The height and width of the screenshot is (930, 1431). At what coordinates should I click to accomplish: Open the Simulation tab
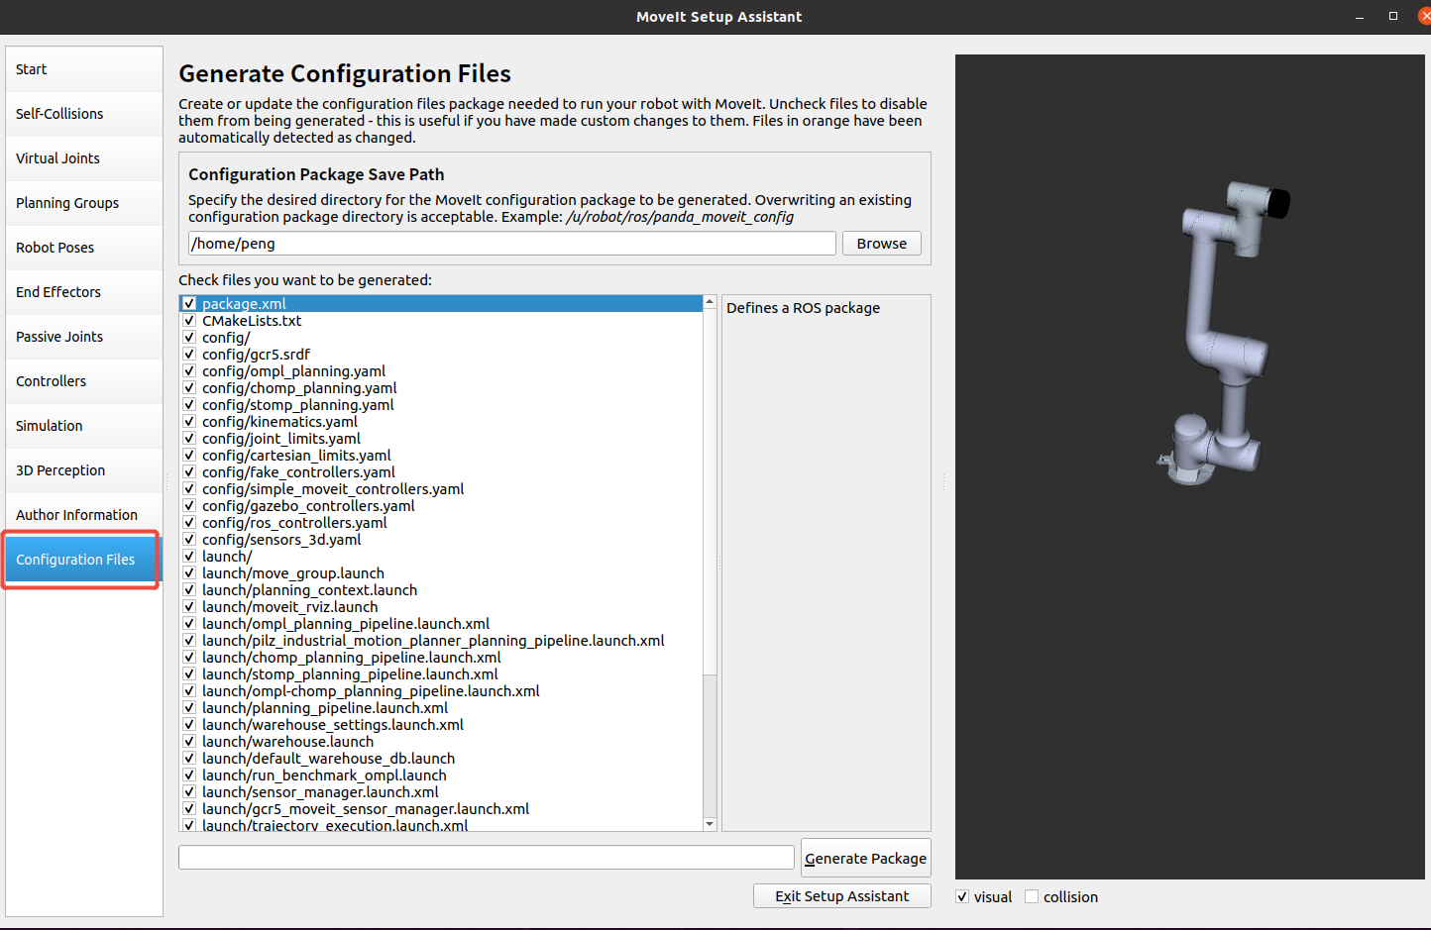[x=84, y=426]
